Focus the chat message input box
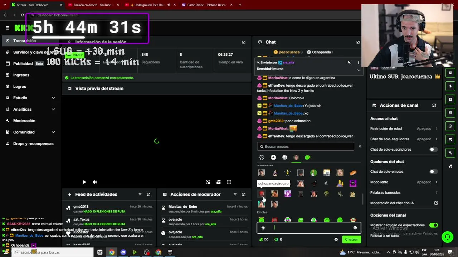 click(309, 228)
